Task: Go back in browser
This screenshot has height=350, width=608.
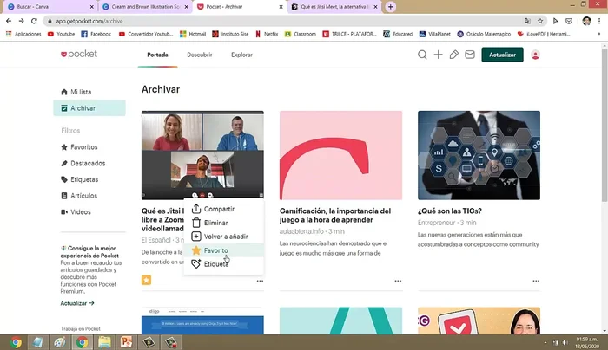Action: [x=9, y=21]
